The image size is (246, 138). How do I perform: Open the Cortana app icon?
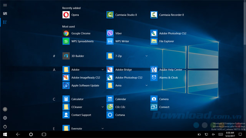pyautogui.click(x=110, y=115)
